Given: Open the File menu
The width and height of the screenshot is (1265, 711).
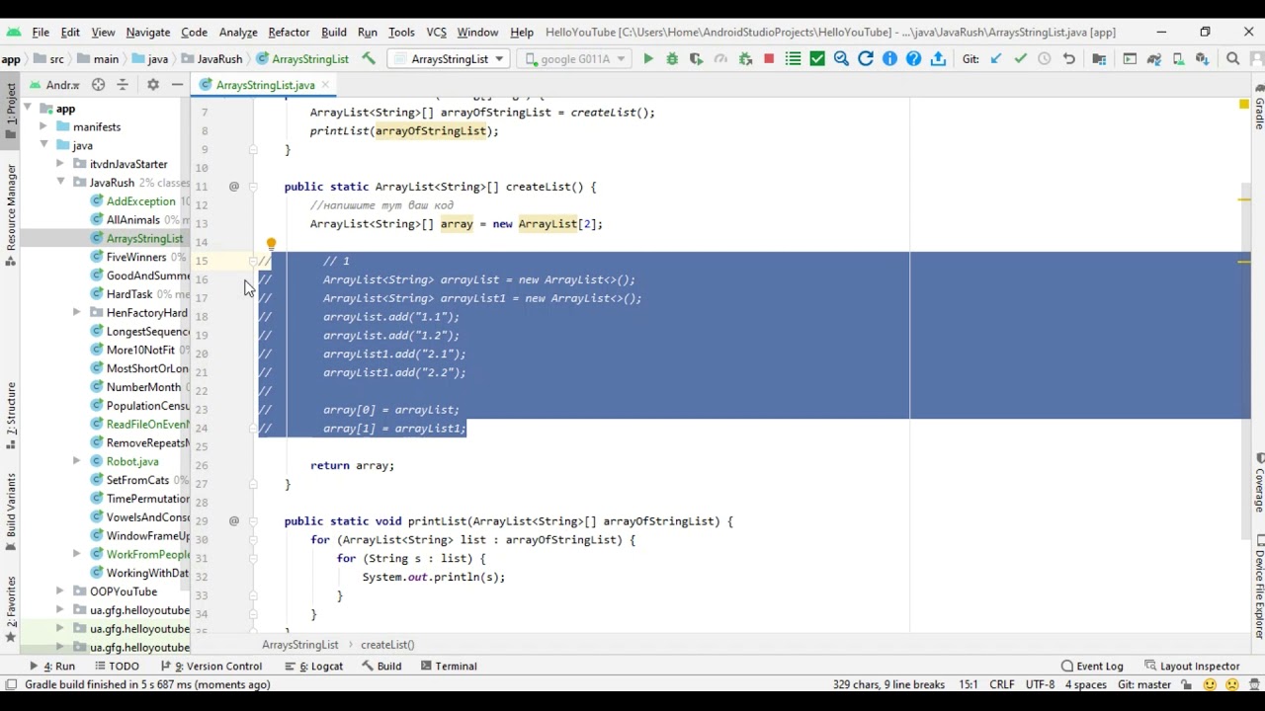Looking at the screenshot, I should (x=41, y=32).
